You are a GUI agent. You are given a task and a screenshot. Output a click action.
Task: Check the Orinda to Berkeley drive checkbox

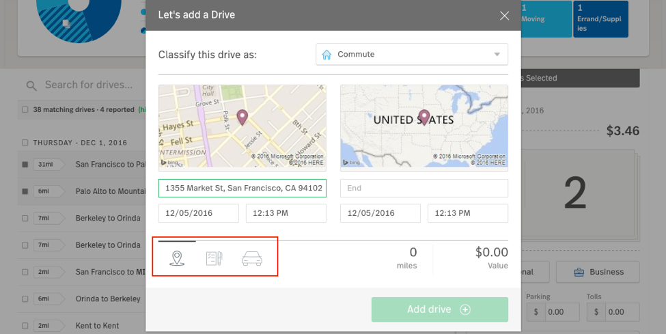pos(25,298)
